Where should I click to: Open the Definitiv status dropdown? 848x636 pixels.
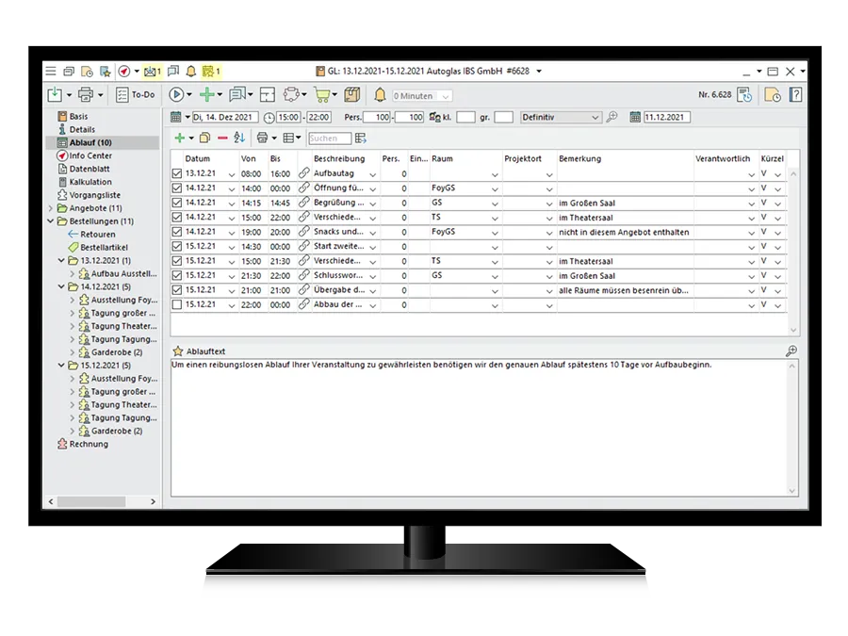click(594, 118)
